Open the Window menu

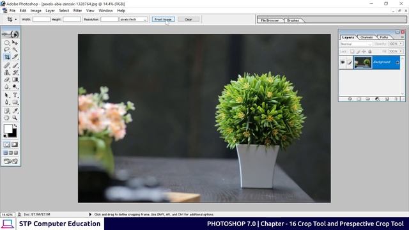(x=105, y=11)
